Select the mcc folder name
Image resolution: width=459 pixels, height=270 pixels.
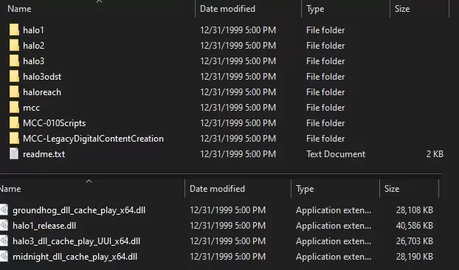pos(31,108)
